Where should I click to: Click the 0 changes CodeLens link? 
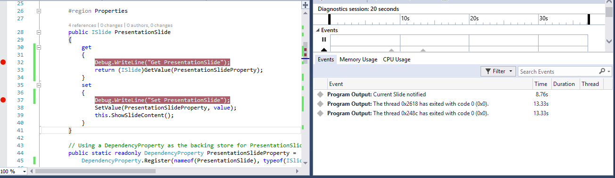click(x=111, y=25)
